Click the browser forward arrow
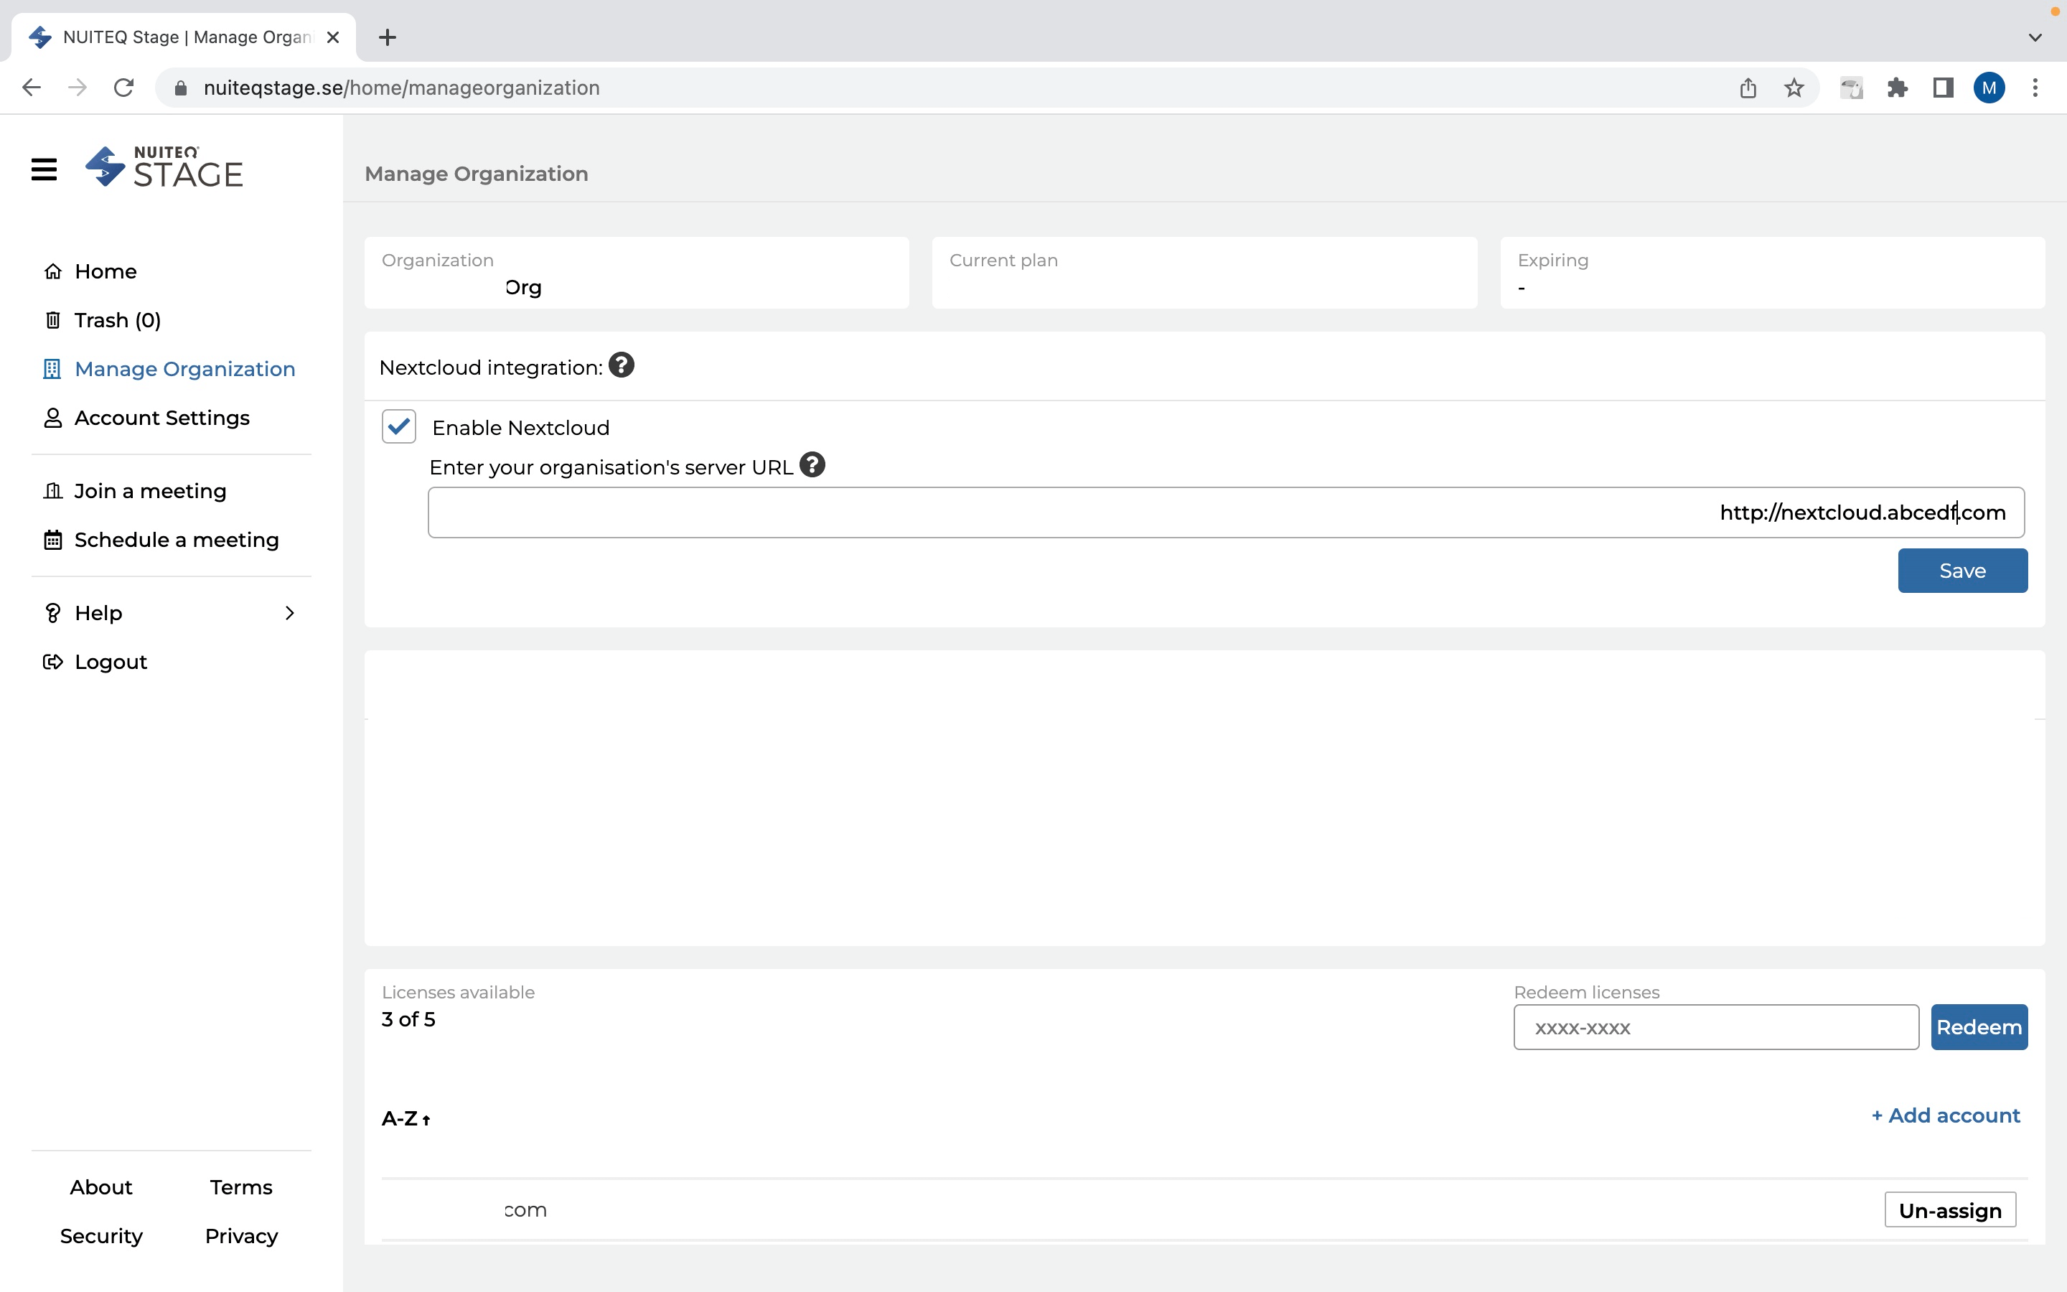This screenshot has width=2067, height=1292. coord(78,87)
